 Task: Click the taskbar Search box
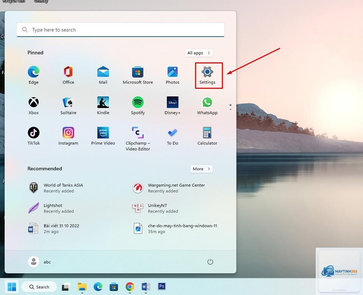click(39, 287)
